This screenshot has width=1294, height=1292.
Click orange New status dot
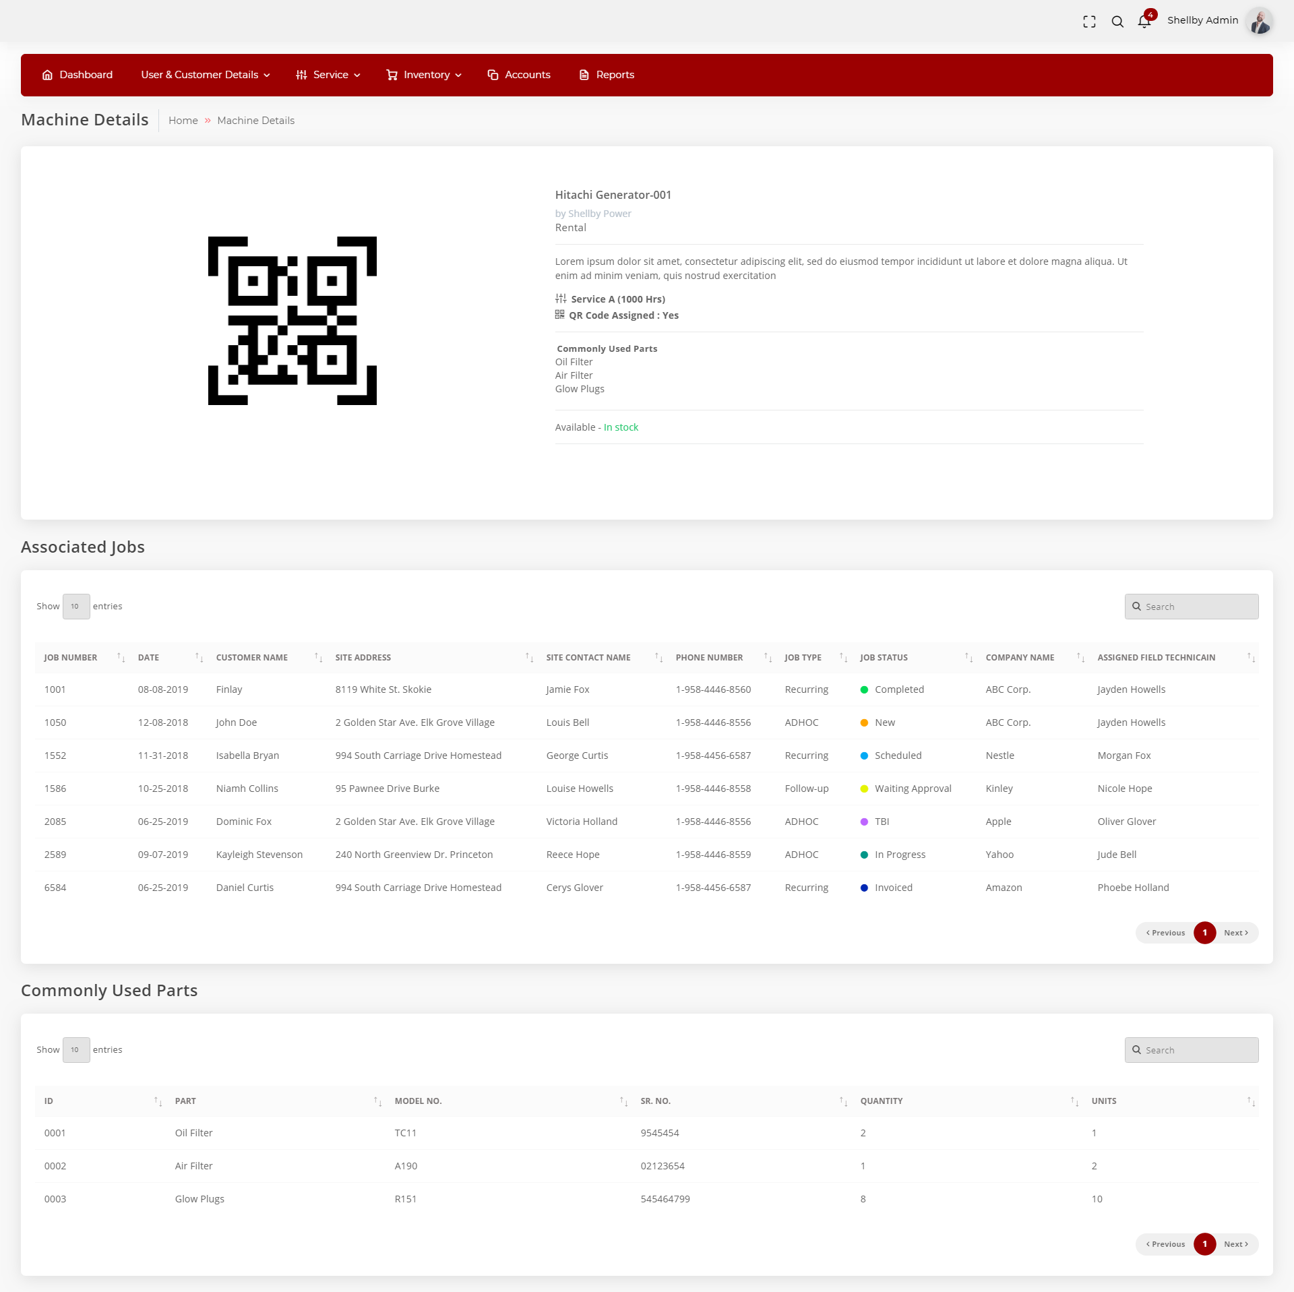[x=864, y=722]
